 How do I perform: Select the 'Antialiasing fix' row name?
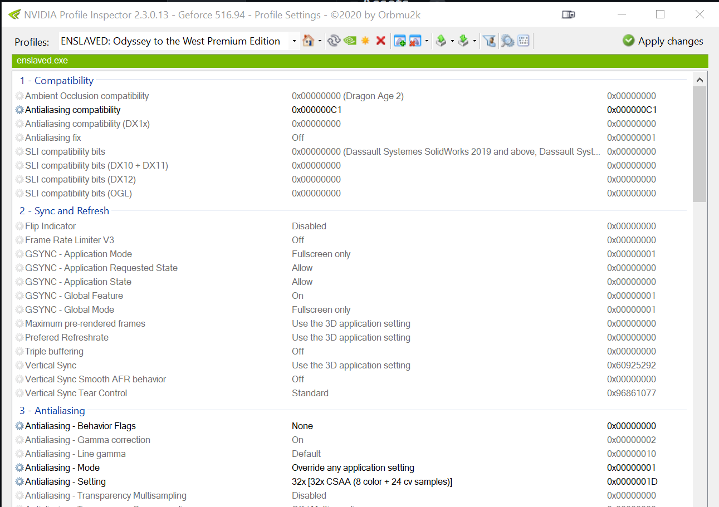[53, 138]
